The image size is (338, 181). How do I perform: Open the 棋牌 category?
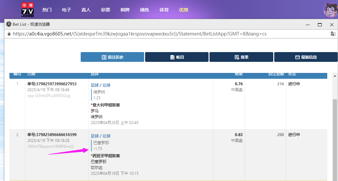click(x=125, y=10)
